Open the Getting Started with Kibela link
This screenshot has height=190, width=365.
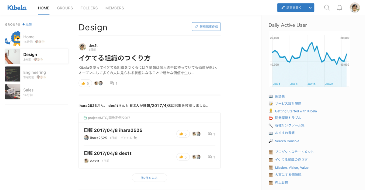tap(296, 111)
